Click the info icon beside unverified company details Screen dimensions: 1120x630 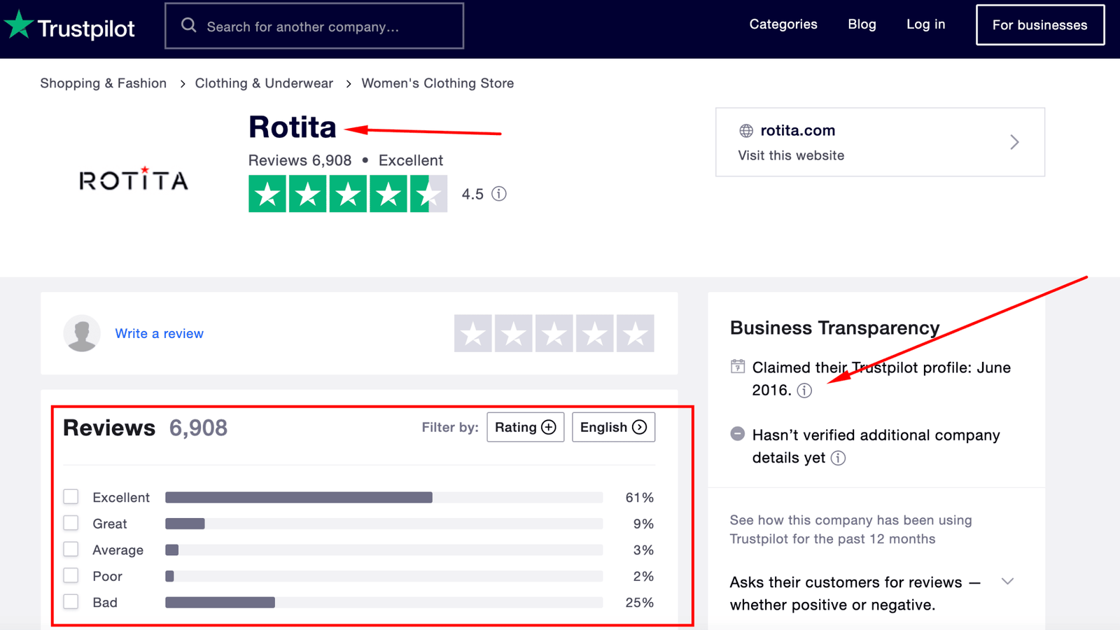click(838, 458)
